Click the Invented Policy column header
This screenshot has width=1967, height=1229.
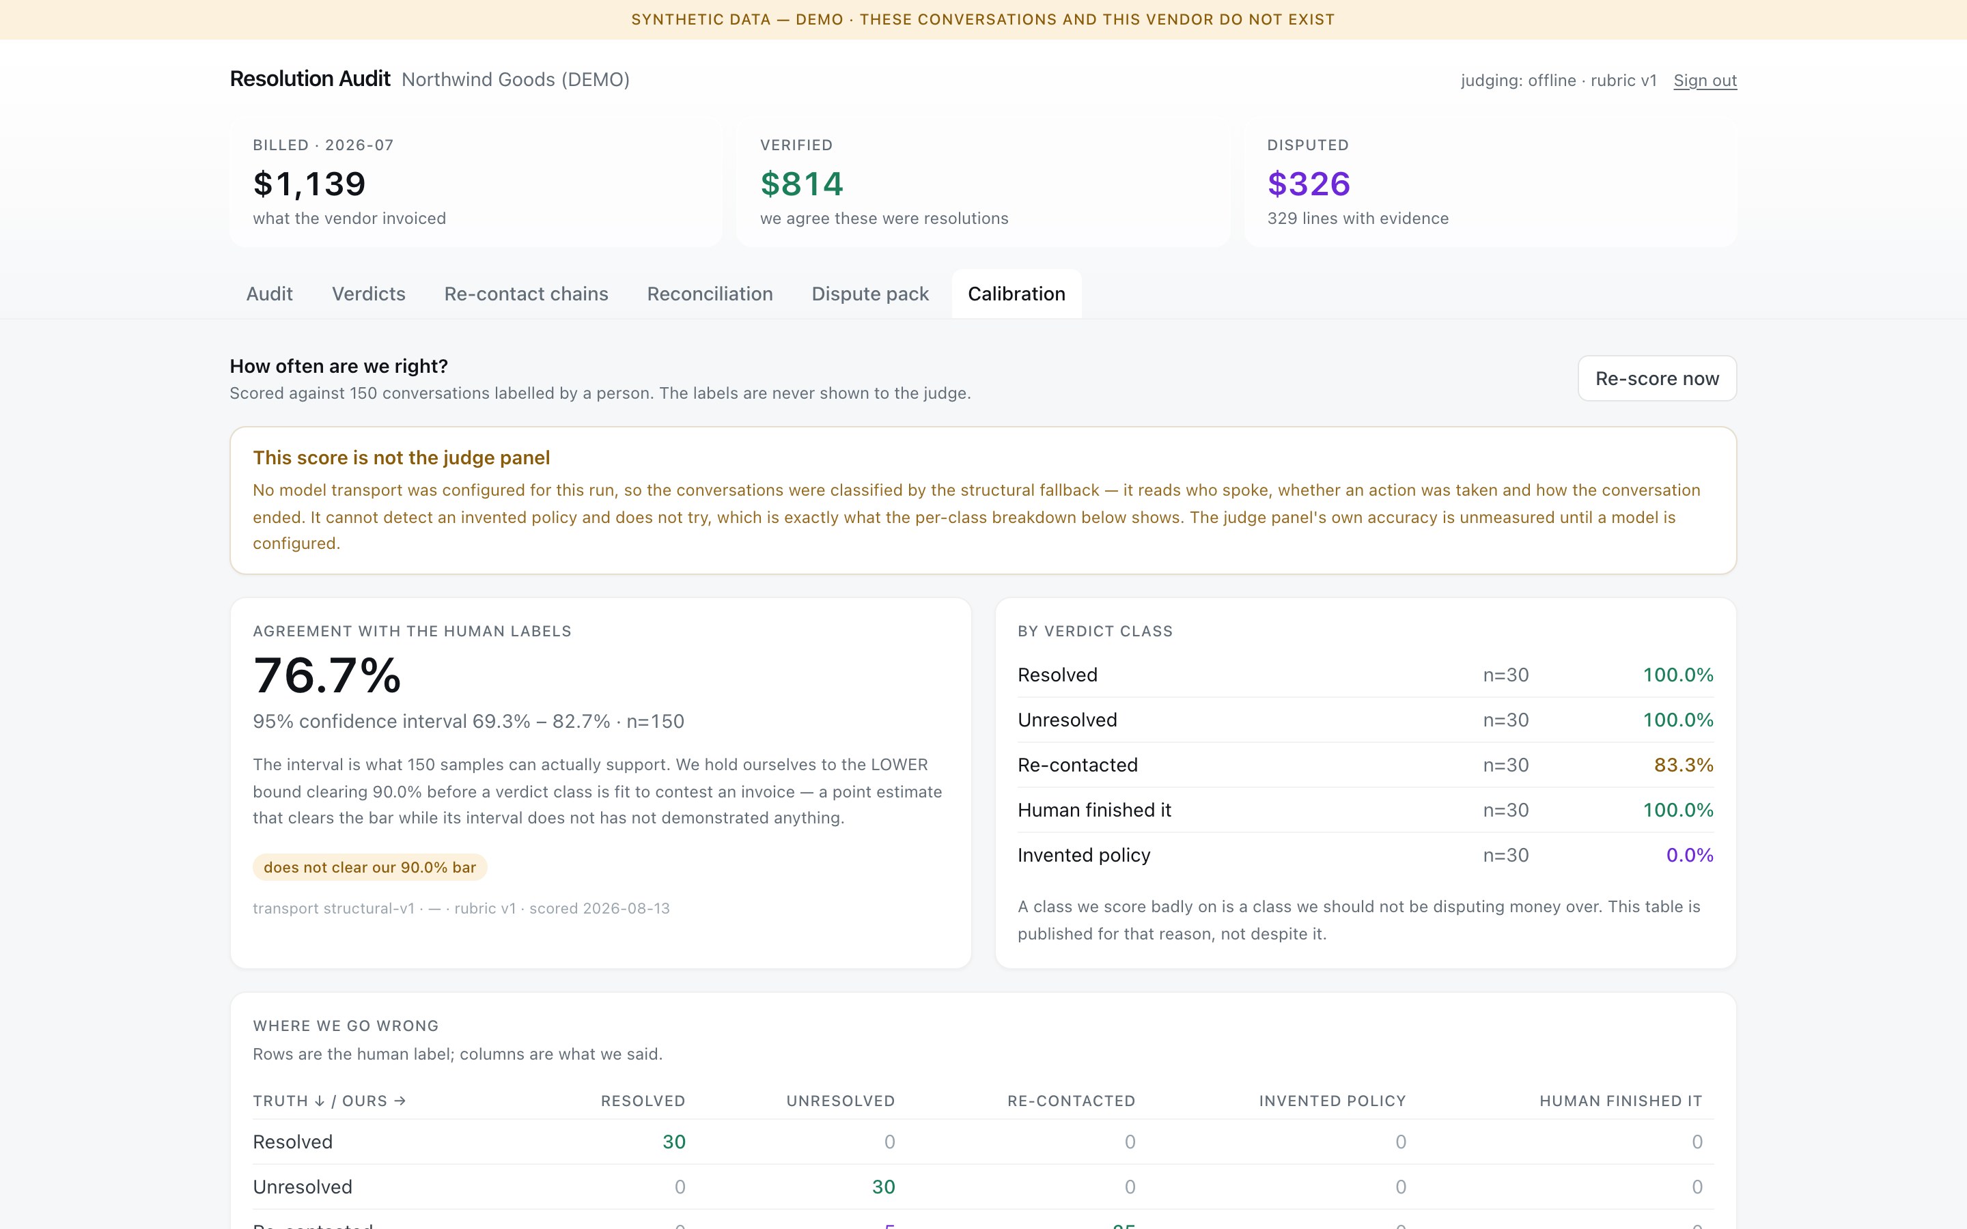coord(1333,1101)
